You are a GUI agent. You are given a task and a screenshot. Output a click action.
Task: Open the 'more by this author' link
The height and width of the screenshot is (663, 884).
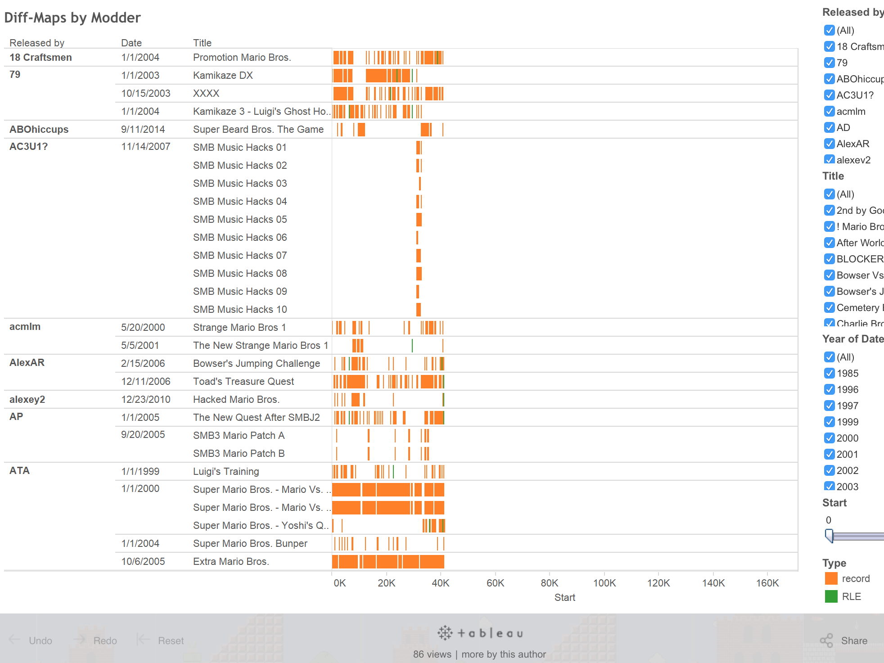[504, 654]
